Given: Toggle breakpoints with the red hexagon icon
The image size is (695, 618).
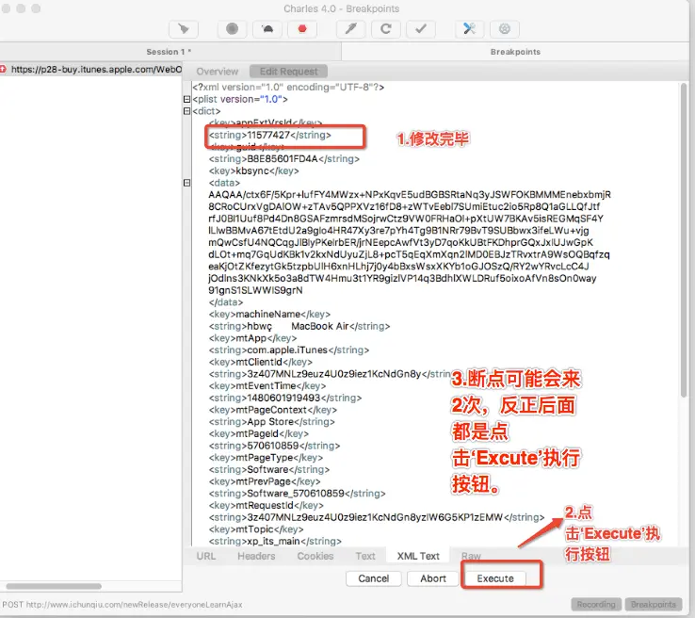Looking at the screenshot, I should 302,29.
